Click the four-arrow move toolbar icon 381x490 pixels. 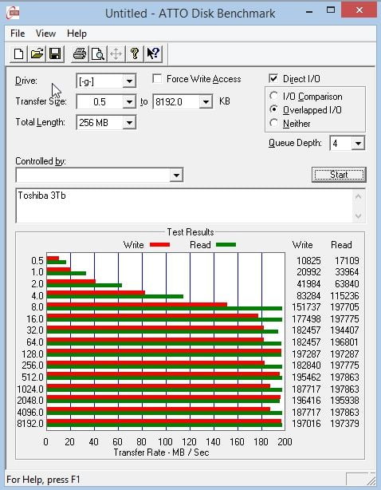tap(116, 53)
